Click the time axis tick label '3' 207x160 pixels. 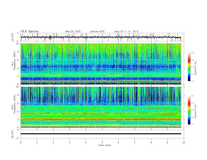[70, 142]
